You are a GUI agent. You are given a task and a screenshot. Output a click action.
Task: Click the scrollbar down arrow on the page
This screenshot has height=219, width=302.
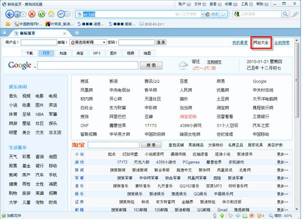[x=297, y=208]
